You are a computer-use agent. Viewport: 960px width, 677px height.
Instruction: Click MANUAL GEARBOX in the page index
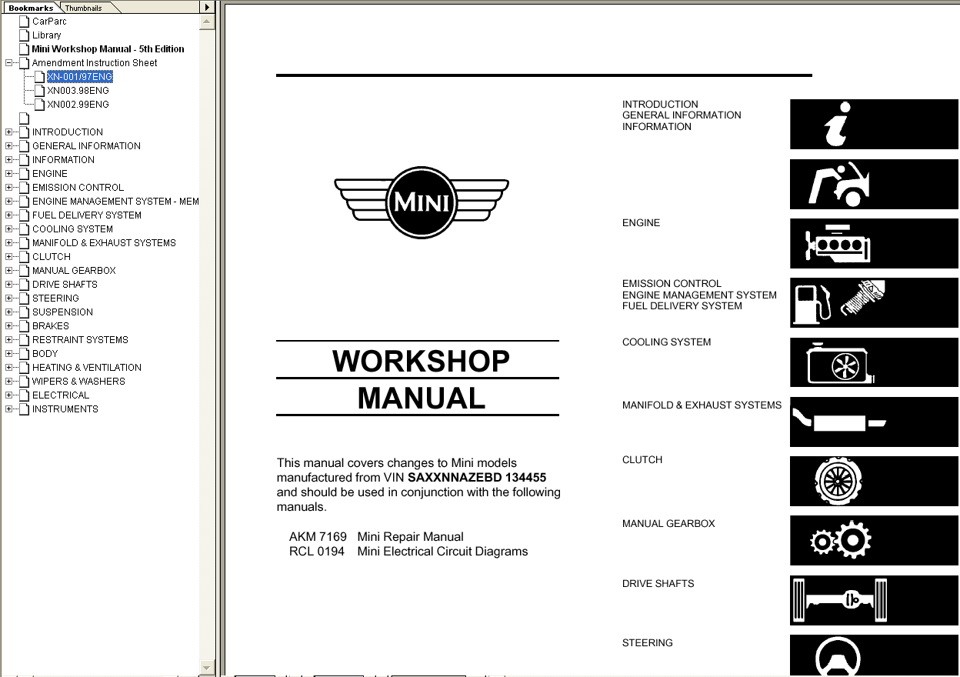[x=668, y=524]
